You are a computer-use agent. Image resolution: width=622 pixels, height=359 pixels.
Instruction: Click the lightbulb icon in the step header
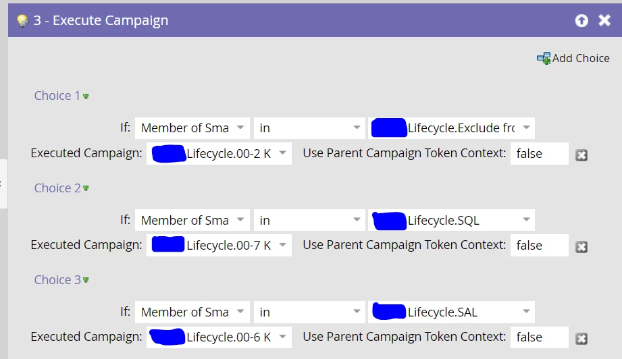tap(22, 20)
